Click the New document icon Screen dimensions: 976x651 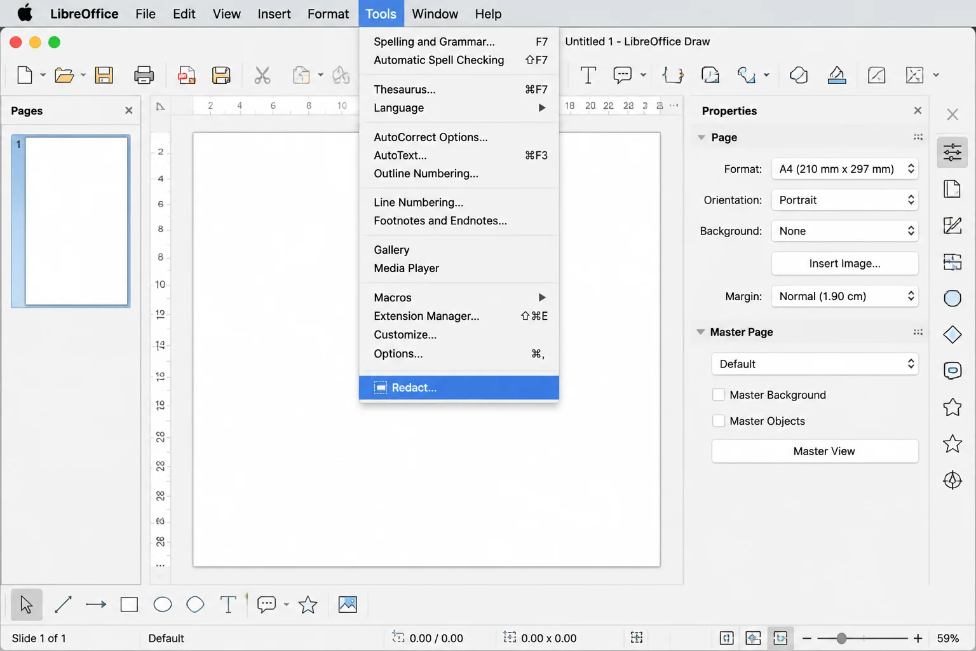tap(25, 75)
